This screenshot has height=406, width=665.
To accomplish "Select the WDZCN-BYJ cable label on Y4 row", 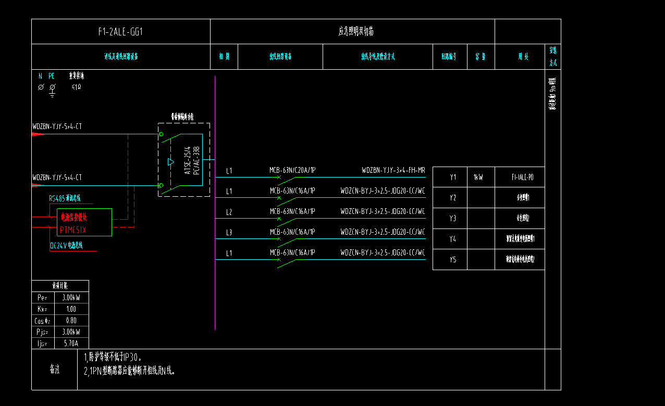I will 383,232.
